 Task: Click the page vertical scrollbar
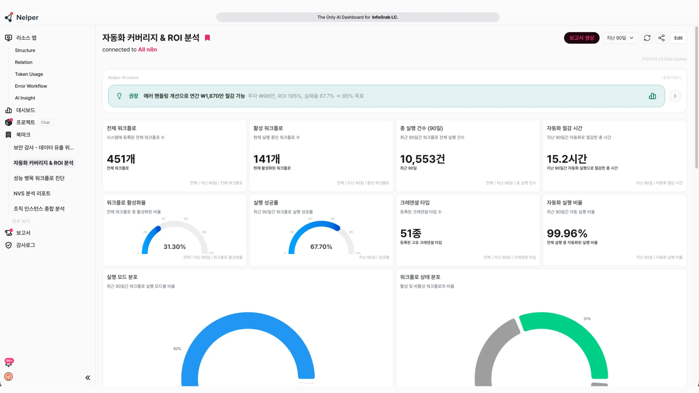(x=696, y=98)
